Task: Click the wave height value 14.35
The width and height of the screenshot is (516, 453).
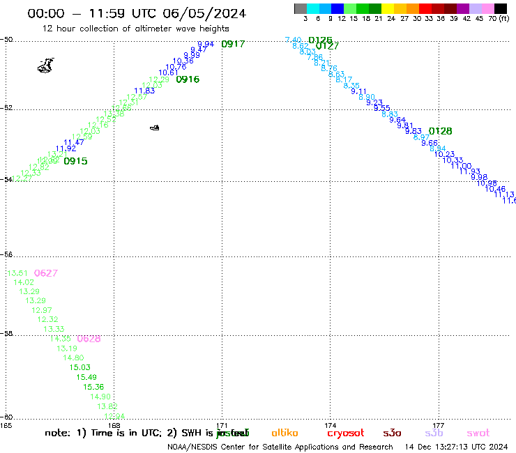Action: (60, 338)
